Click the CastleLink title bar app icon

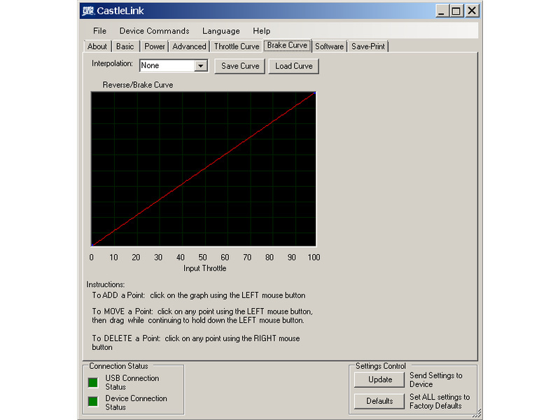tap(87, 10)
